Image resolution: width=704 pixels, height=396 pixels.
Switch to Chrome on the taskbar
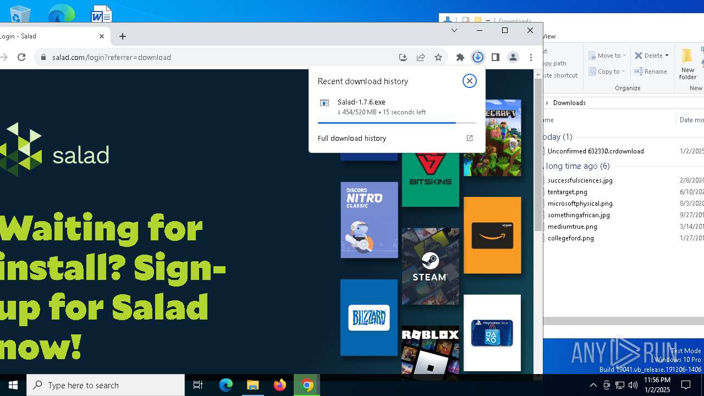click(x=307, y=385)
